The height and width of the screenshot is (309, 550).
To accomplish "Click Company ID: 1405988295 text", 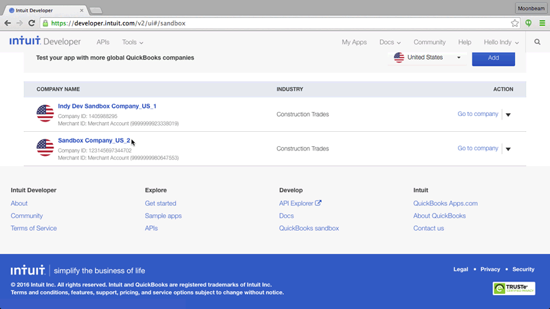I will (x=88, y=116).
